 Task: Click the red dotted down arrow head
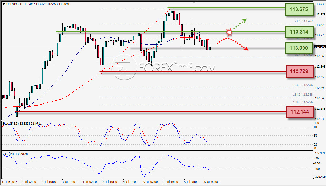coord(246,49)
